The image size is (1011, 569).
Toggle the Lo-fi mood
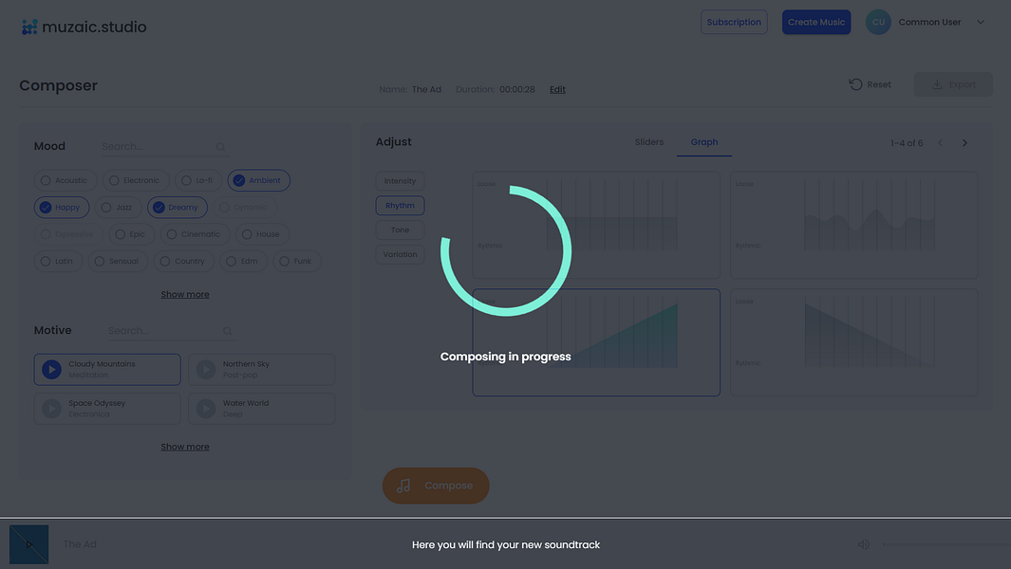(198, 180)
